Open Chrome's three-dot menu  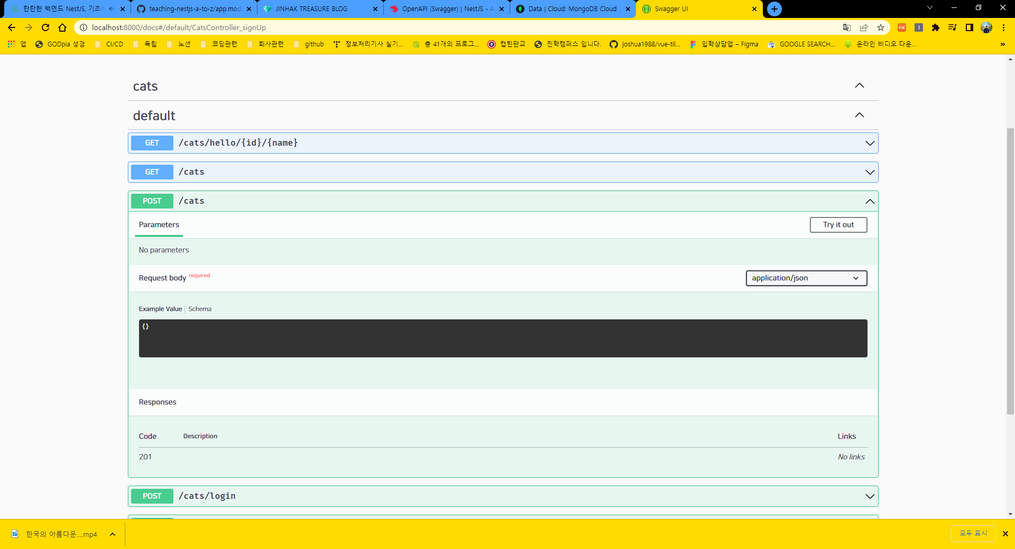click(1003, 27)
